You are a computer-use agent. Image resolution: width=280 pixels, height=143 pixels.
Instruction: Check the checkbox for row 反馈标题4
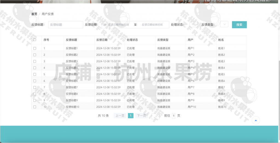click(x=35, y=68)
